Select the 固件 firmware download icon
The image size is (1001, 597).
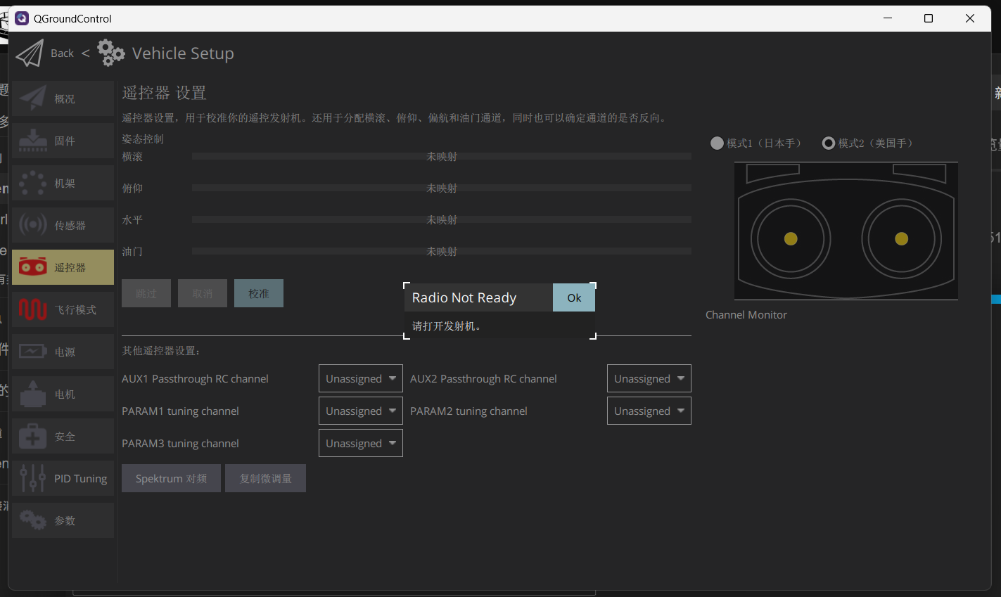pyautogui.click(x=32, y=141)
